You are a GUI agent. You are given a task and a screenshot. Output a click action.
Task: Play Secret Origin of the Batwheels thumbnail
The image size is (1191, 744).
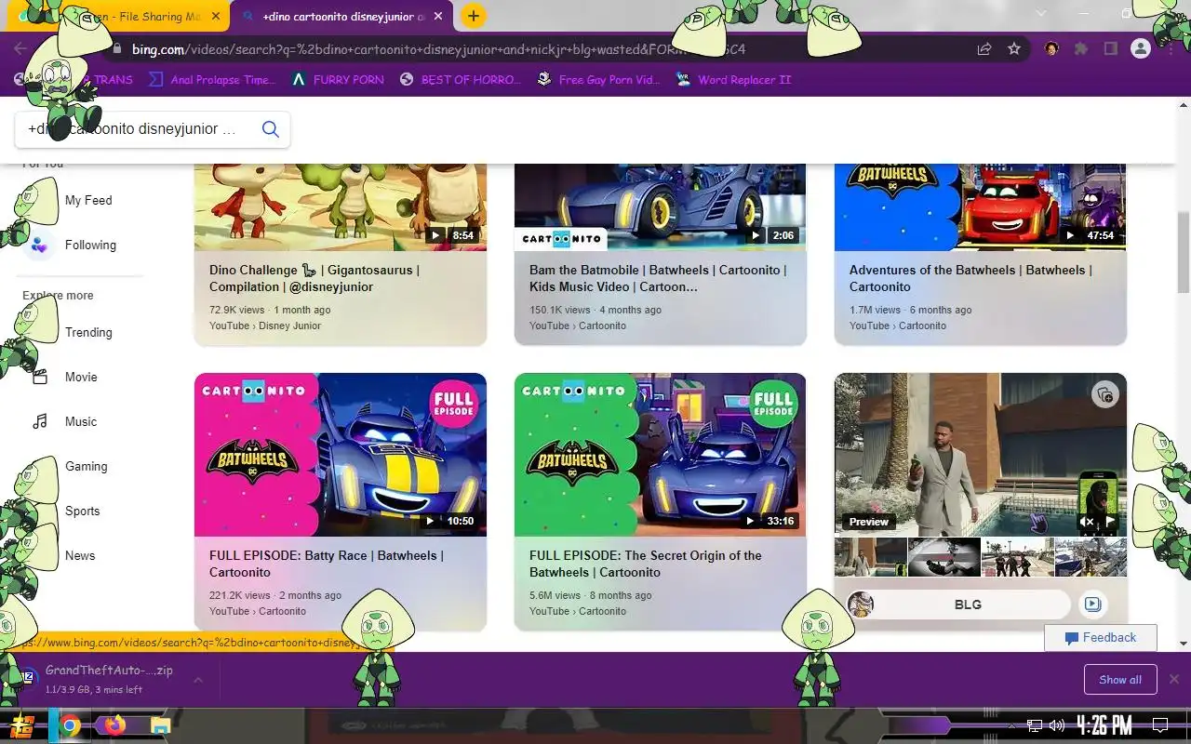(x=661, y=455)
